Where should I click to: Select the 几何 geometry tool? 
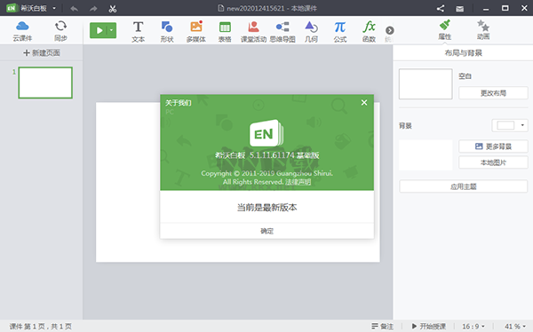pyautogui.click(x=312, y=32)
